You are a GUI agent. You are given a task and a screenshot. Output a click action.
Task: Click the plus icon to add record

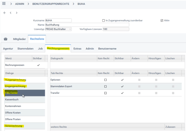pyautogui.click(x=4, y=13)
